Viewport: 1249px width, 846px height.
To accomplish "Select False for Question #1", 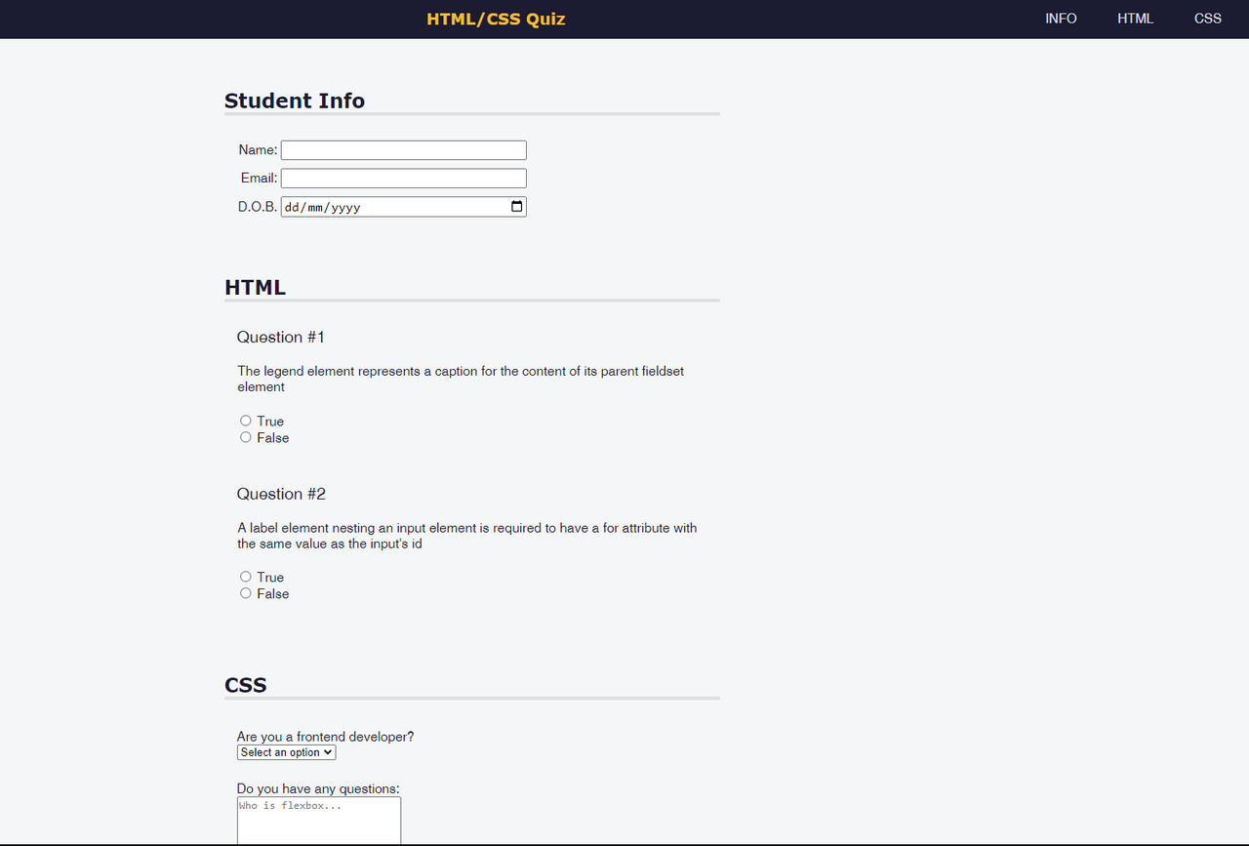I will tap(246, 436).
